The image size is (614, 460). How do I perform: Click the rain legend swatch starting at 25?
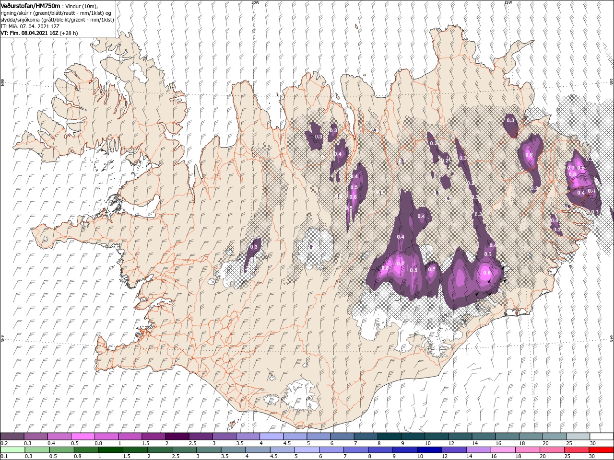pos(576,450)
